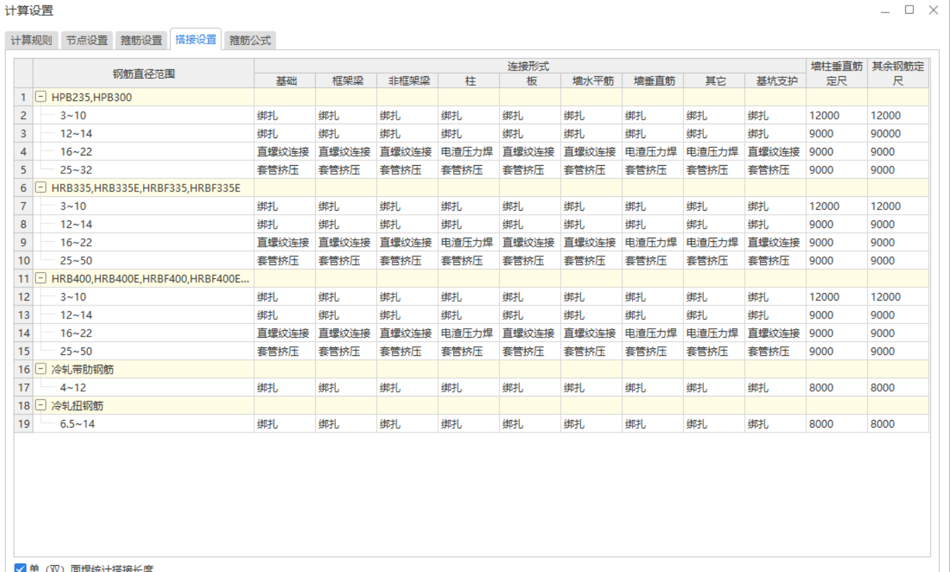950x572 pixels.
Task: Select the 其余钢筋定尺 column header
Action: 898,74
